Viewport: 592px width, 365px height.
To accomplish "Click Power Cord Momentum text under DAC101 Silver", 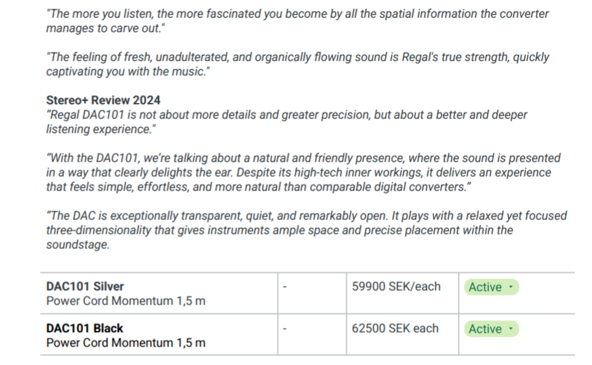I will (x=125, y=301).
